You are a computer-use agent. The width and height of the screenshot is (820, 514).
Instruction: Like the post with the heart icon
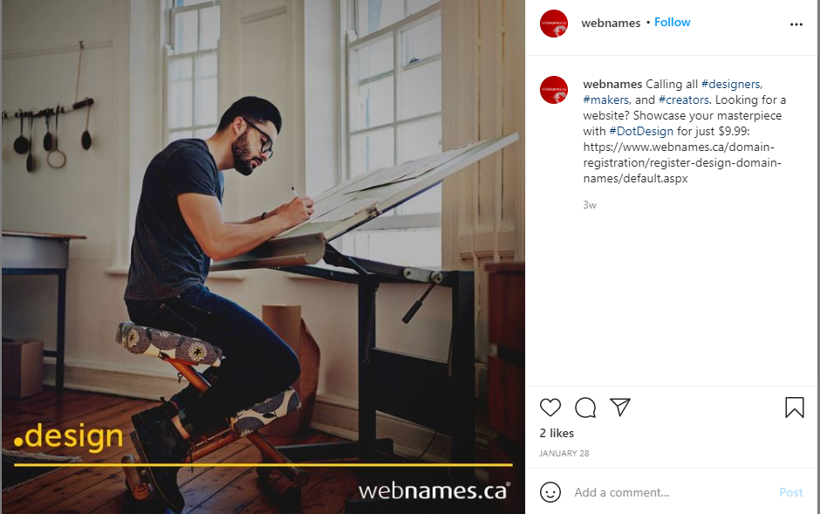550,408
